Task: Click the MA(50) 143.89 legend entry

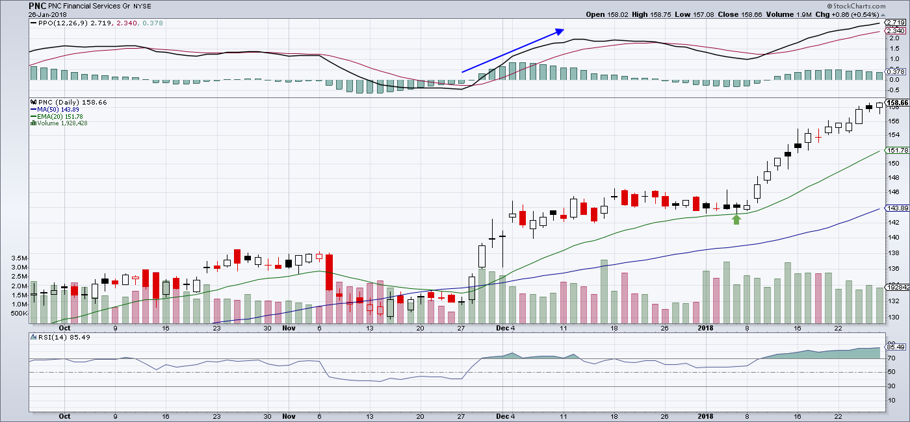Action: point(57,110)
